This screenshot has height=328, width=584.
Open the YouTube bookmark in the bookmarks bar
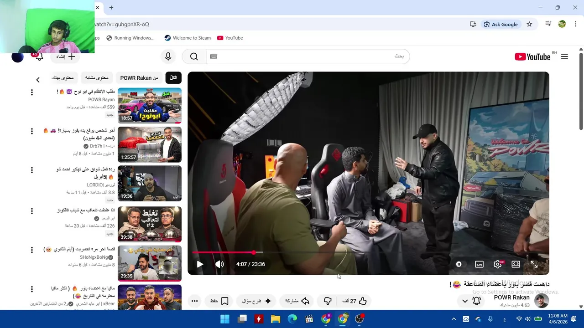point(230,38)
